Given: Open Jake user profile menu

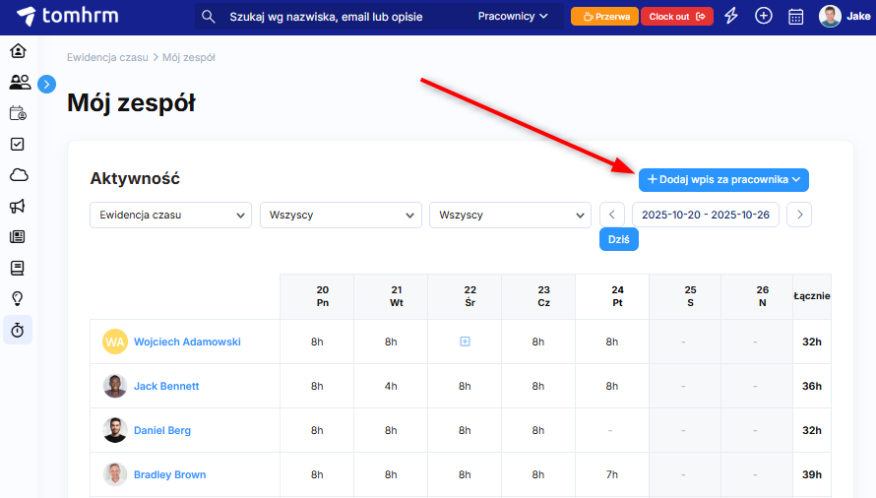Looking at the screenshot, I should (845, 17).
